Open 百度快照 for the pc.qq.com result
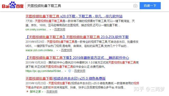This screenshot has height=96, width=169. pos(80,71)
